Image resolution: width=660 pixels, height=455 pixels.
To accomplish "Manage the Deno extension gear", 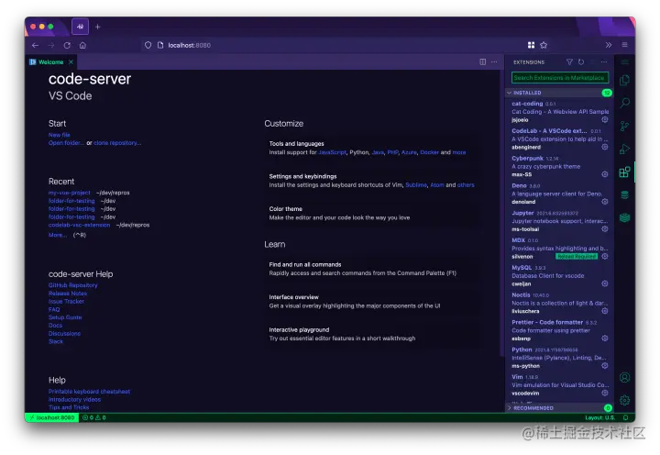I will (605, 202).
